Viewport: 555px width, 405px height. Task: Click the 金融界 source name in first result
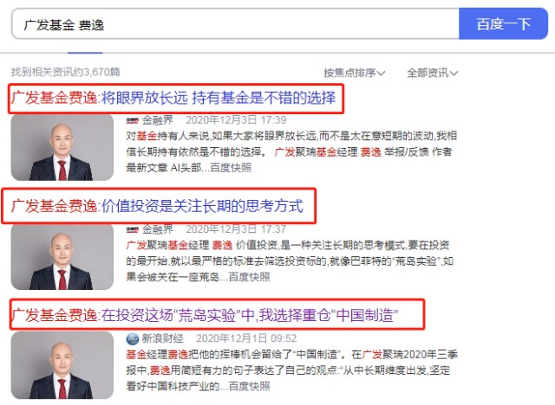tap(158, 120)
